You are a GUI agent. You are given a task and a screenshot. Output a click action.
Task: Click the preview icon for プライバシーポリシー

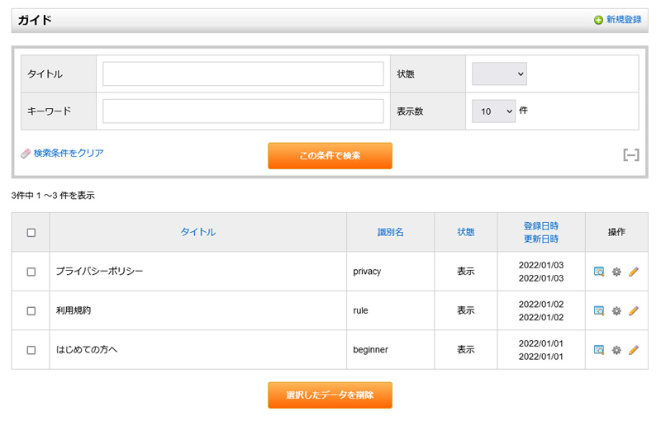(599, 272)
